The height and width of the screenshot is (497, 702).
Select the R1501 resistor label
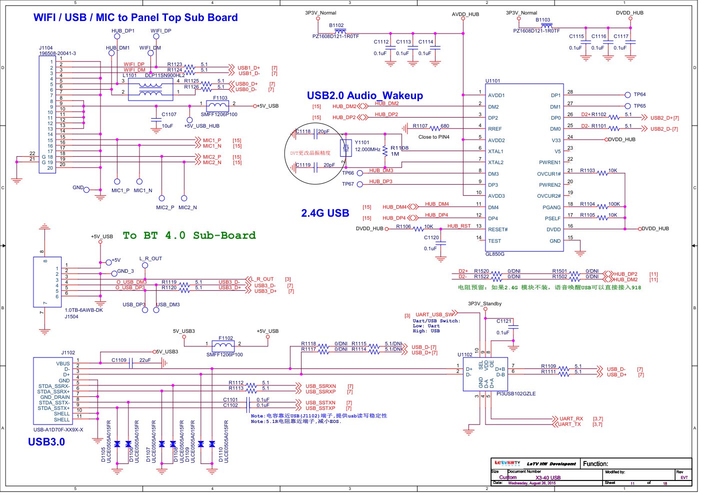click(x=560, y=271)
